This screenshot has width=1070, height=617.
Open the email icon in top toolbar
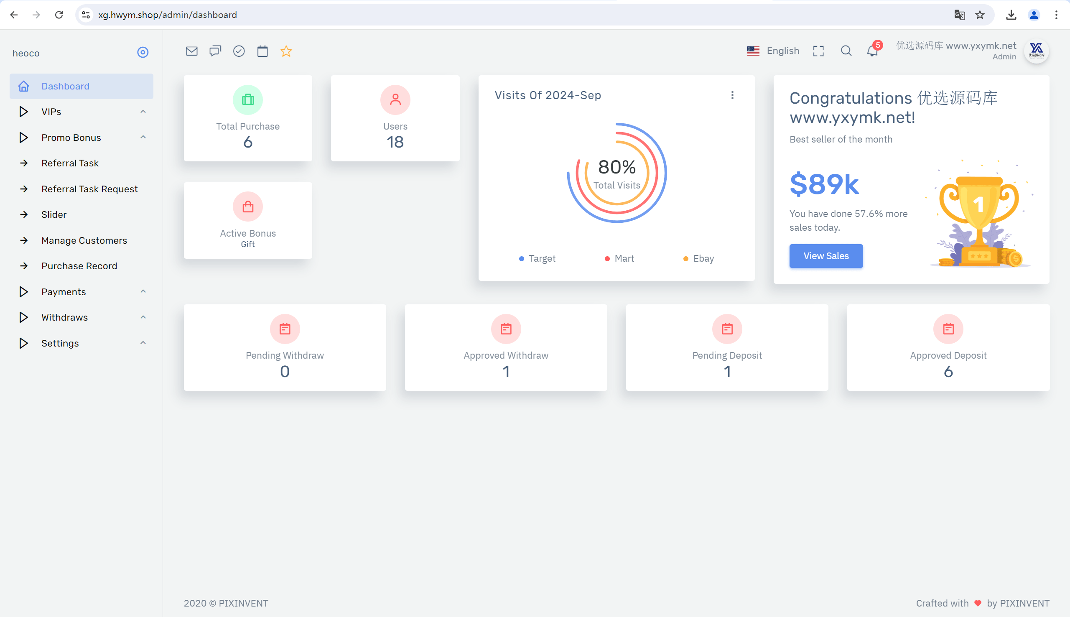click(x=191, y=51)
